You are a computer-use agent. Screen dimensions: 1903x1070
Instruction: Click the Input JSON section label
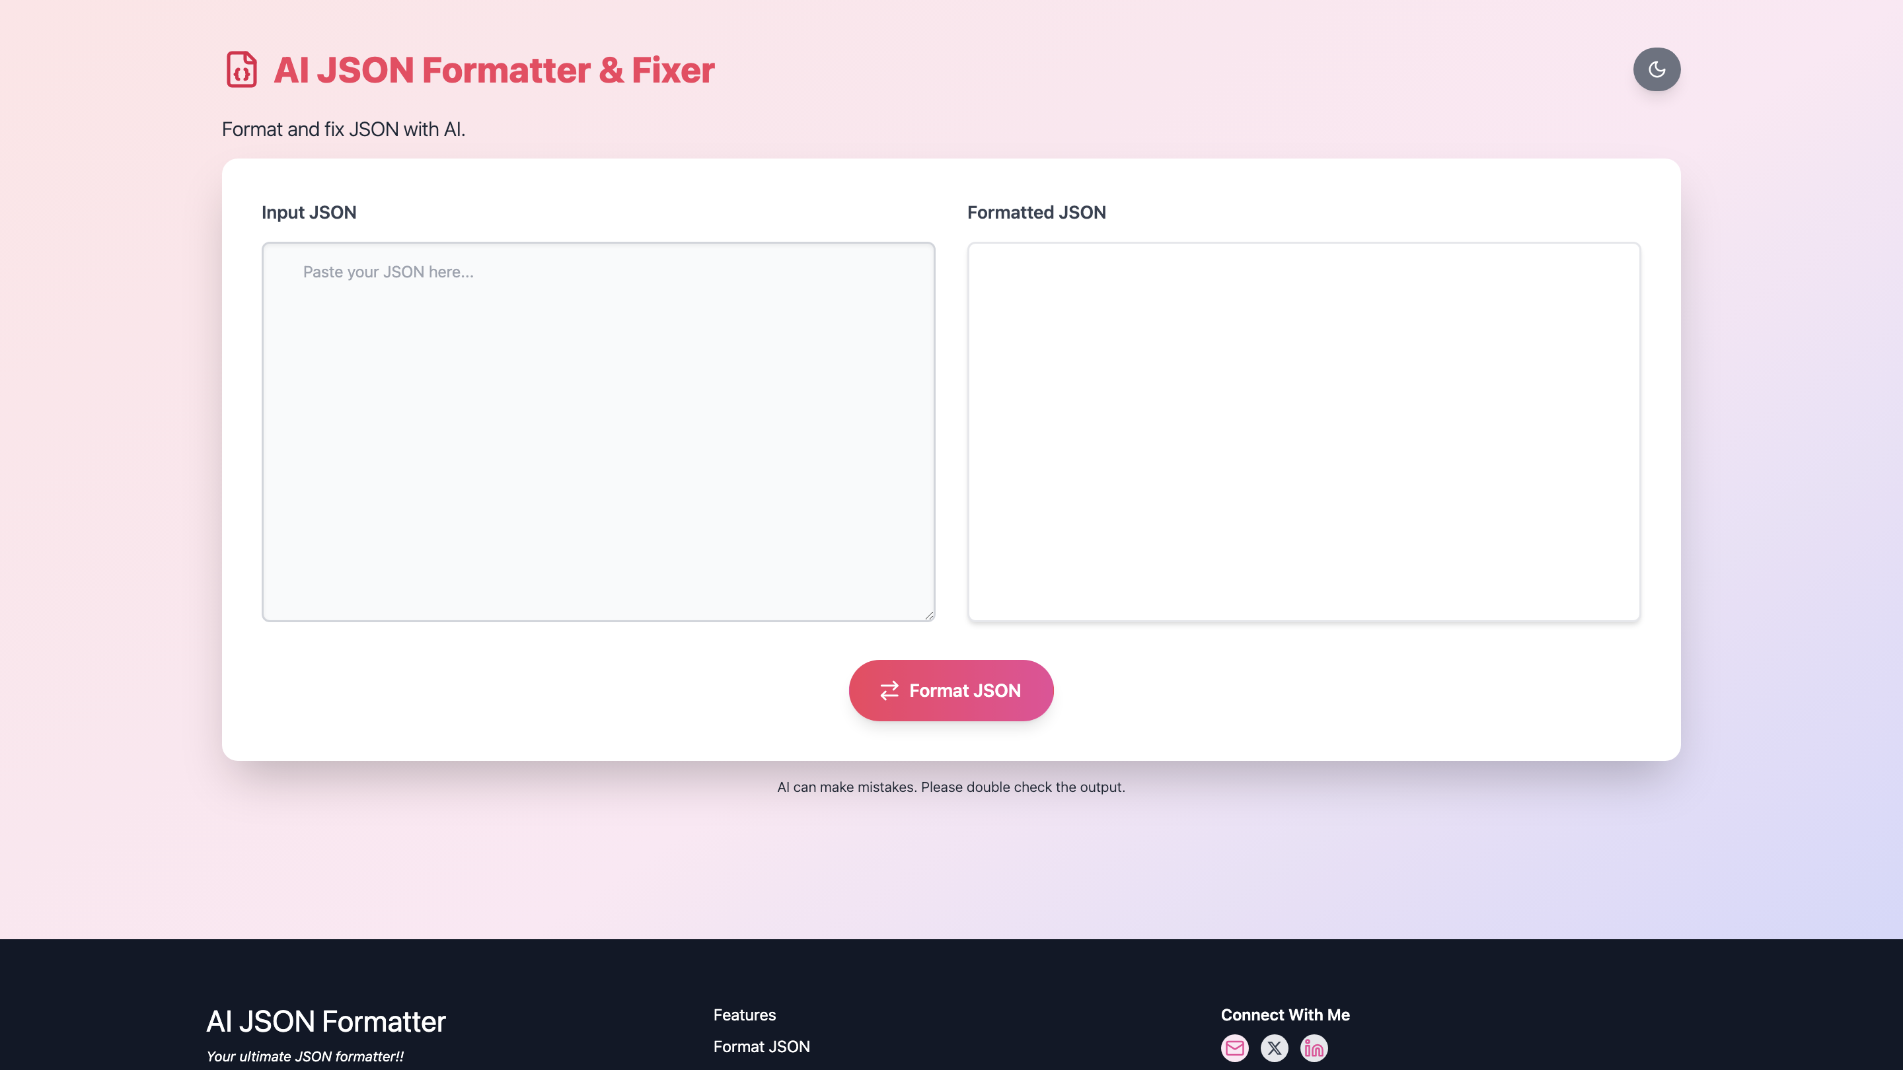(308, 212)
